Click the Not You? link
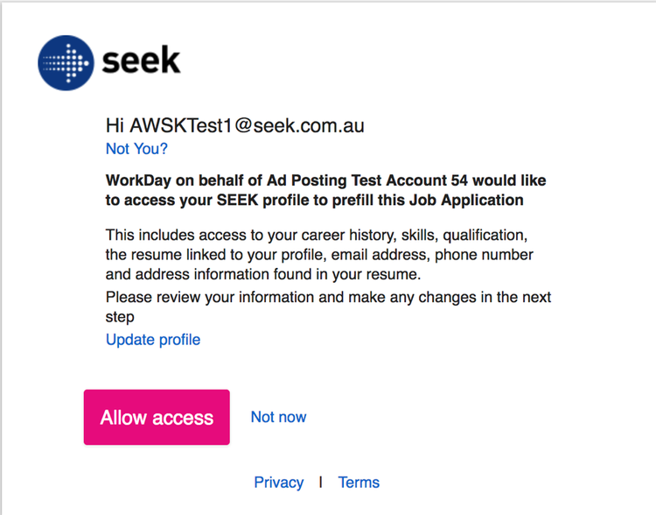The height and width of the screenshot is (515, 656). [136, 148]
